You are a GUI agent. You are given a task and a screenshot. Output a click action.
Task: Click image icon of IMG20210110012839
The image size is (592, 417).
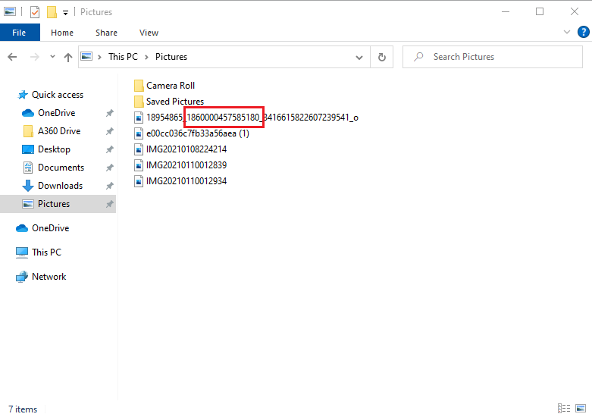tap(139, 165)
